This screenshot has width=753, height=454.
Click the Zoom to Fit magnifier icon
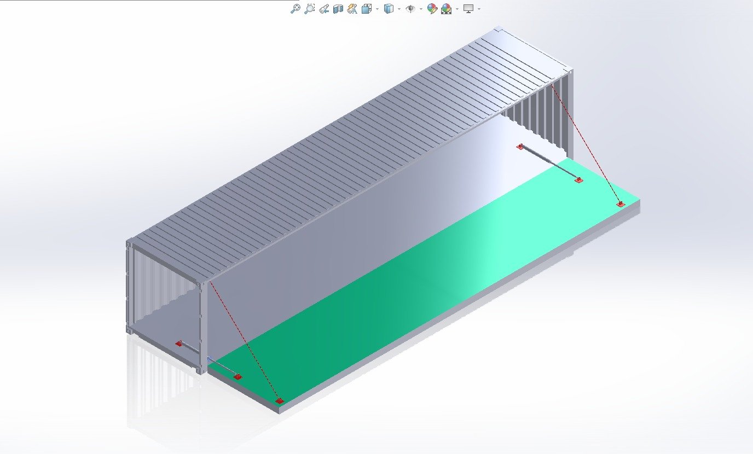tap(295, 9)
